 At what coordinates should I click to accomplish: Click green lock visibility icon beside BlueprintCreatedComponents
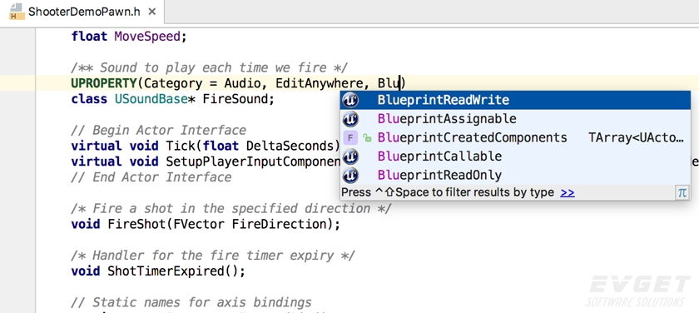click(367, 138)
